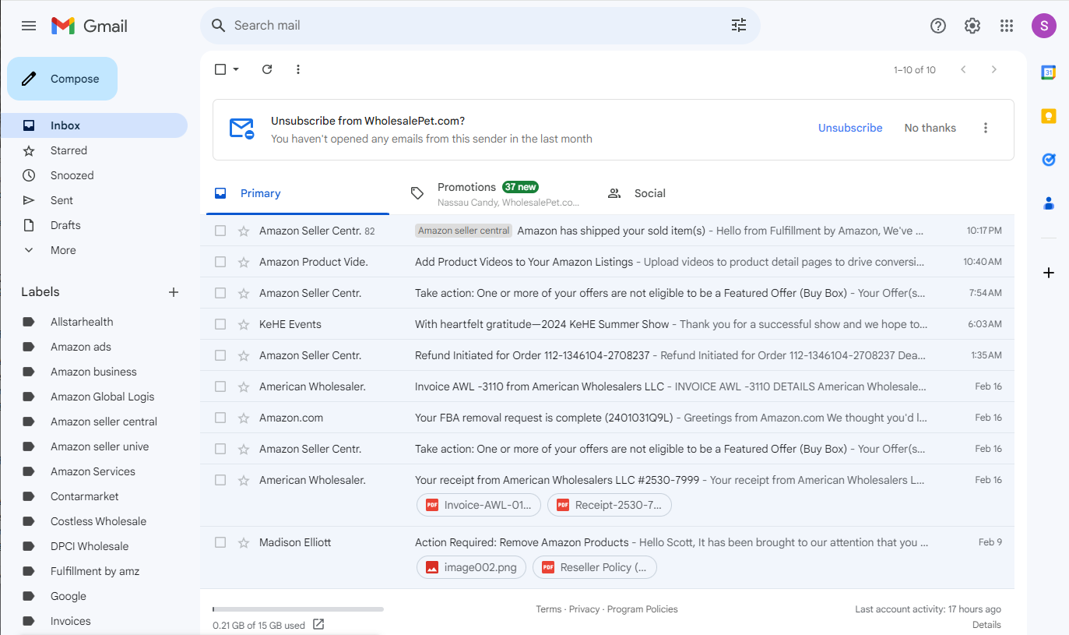Click the storage usage bar
The image size is (1069, 635).
point(298,609)
